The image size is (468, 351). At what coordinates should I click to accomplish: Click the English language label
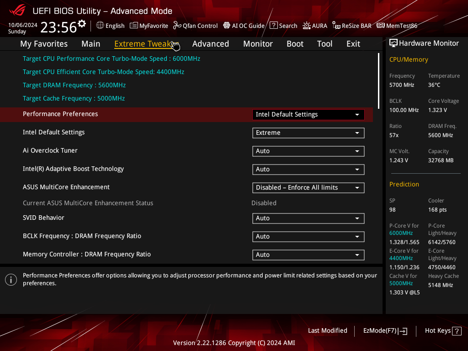tap(115, 26)
